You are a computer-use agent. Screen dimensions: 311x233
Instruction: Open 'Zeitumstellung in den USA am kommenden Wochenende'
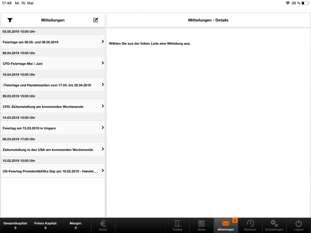(53, 149)
